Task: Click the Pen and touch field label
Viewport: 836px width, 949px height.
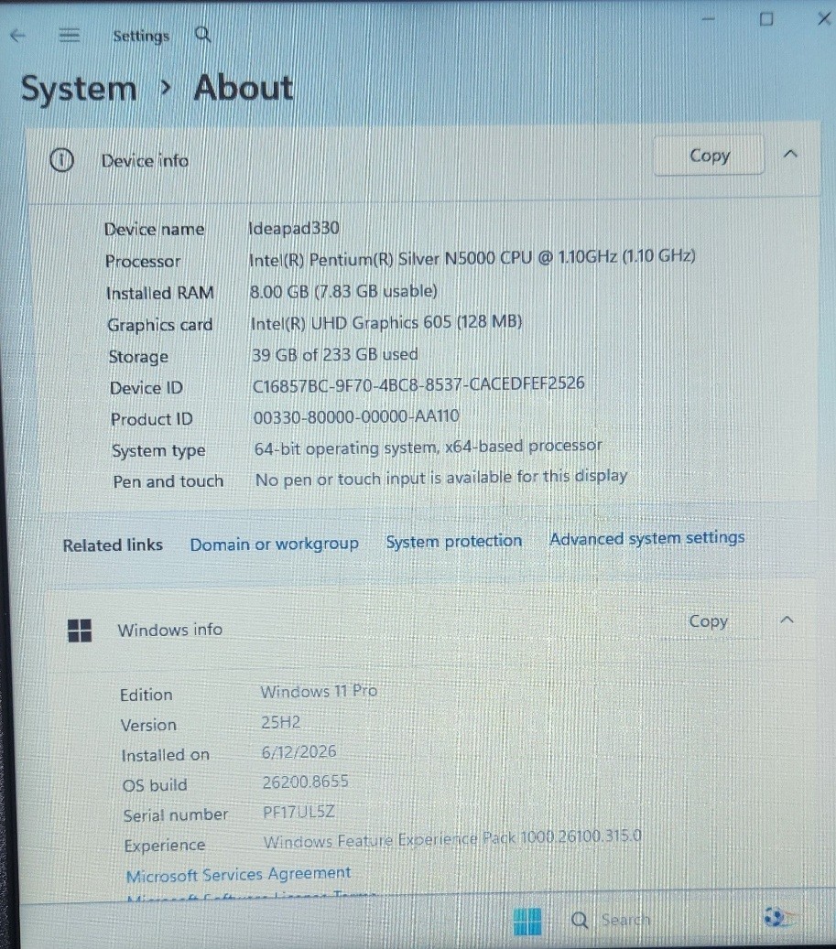Action: coord(168,481)
